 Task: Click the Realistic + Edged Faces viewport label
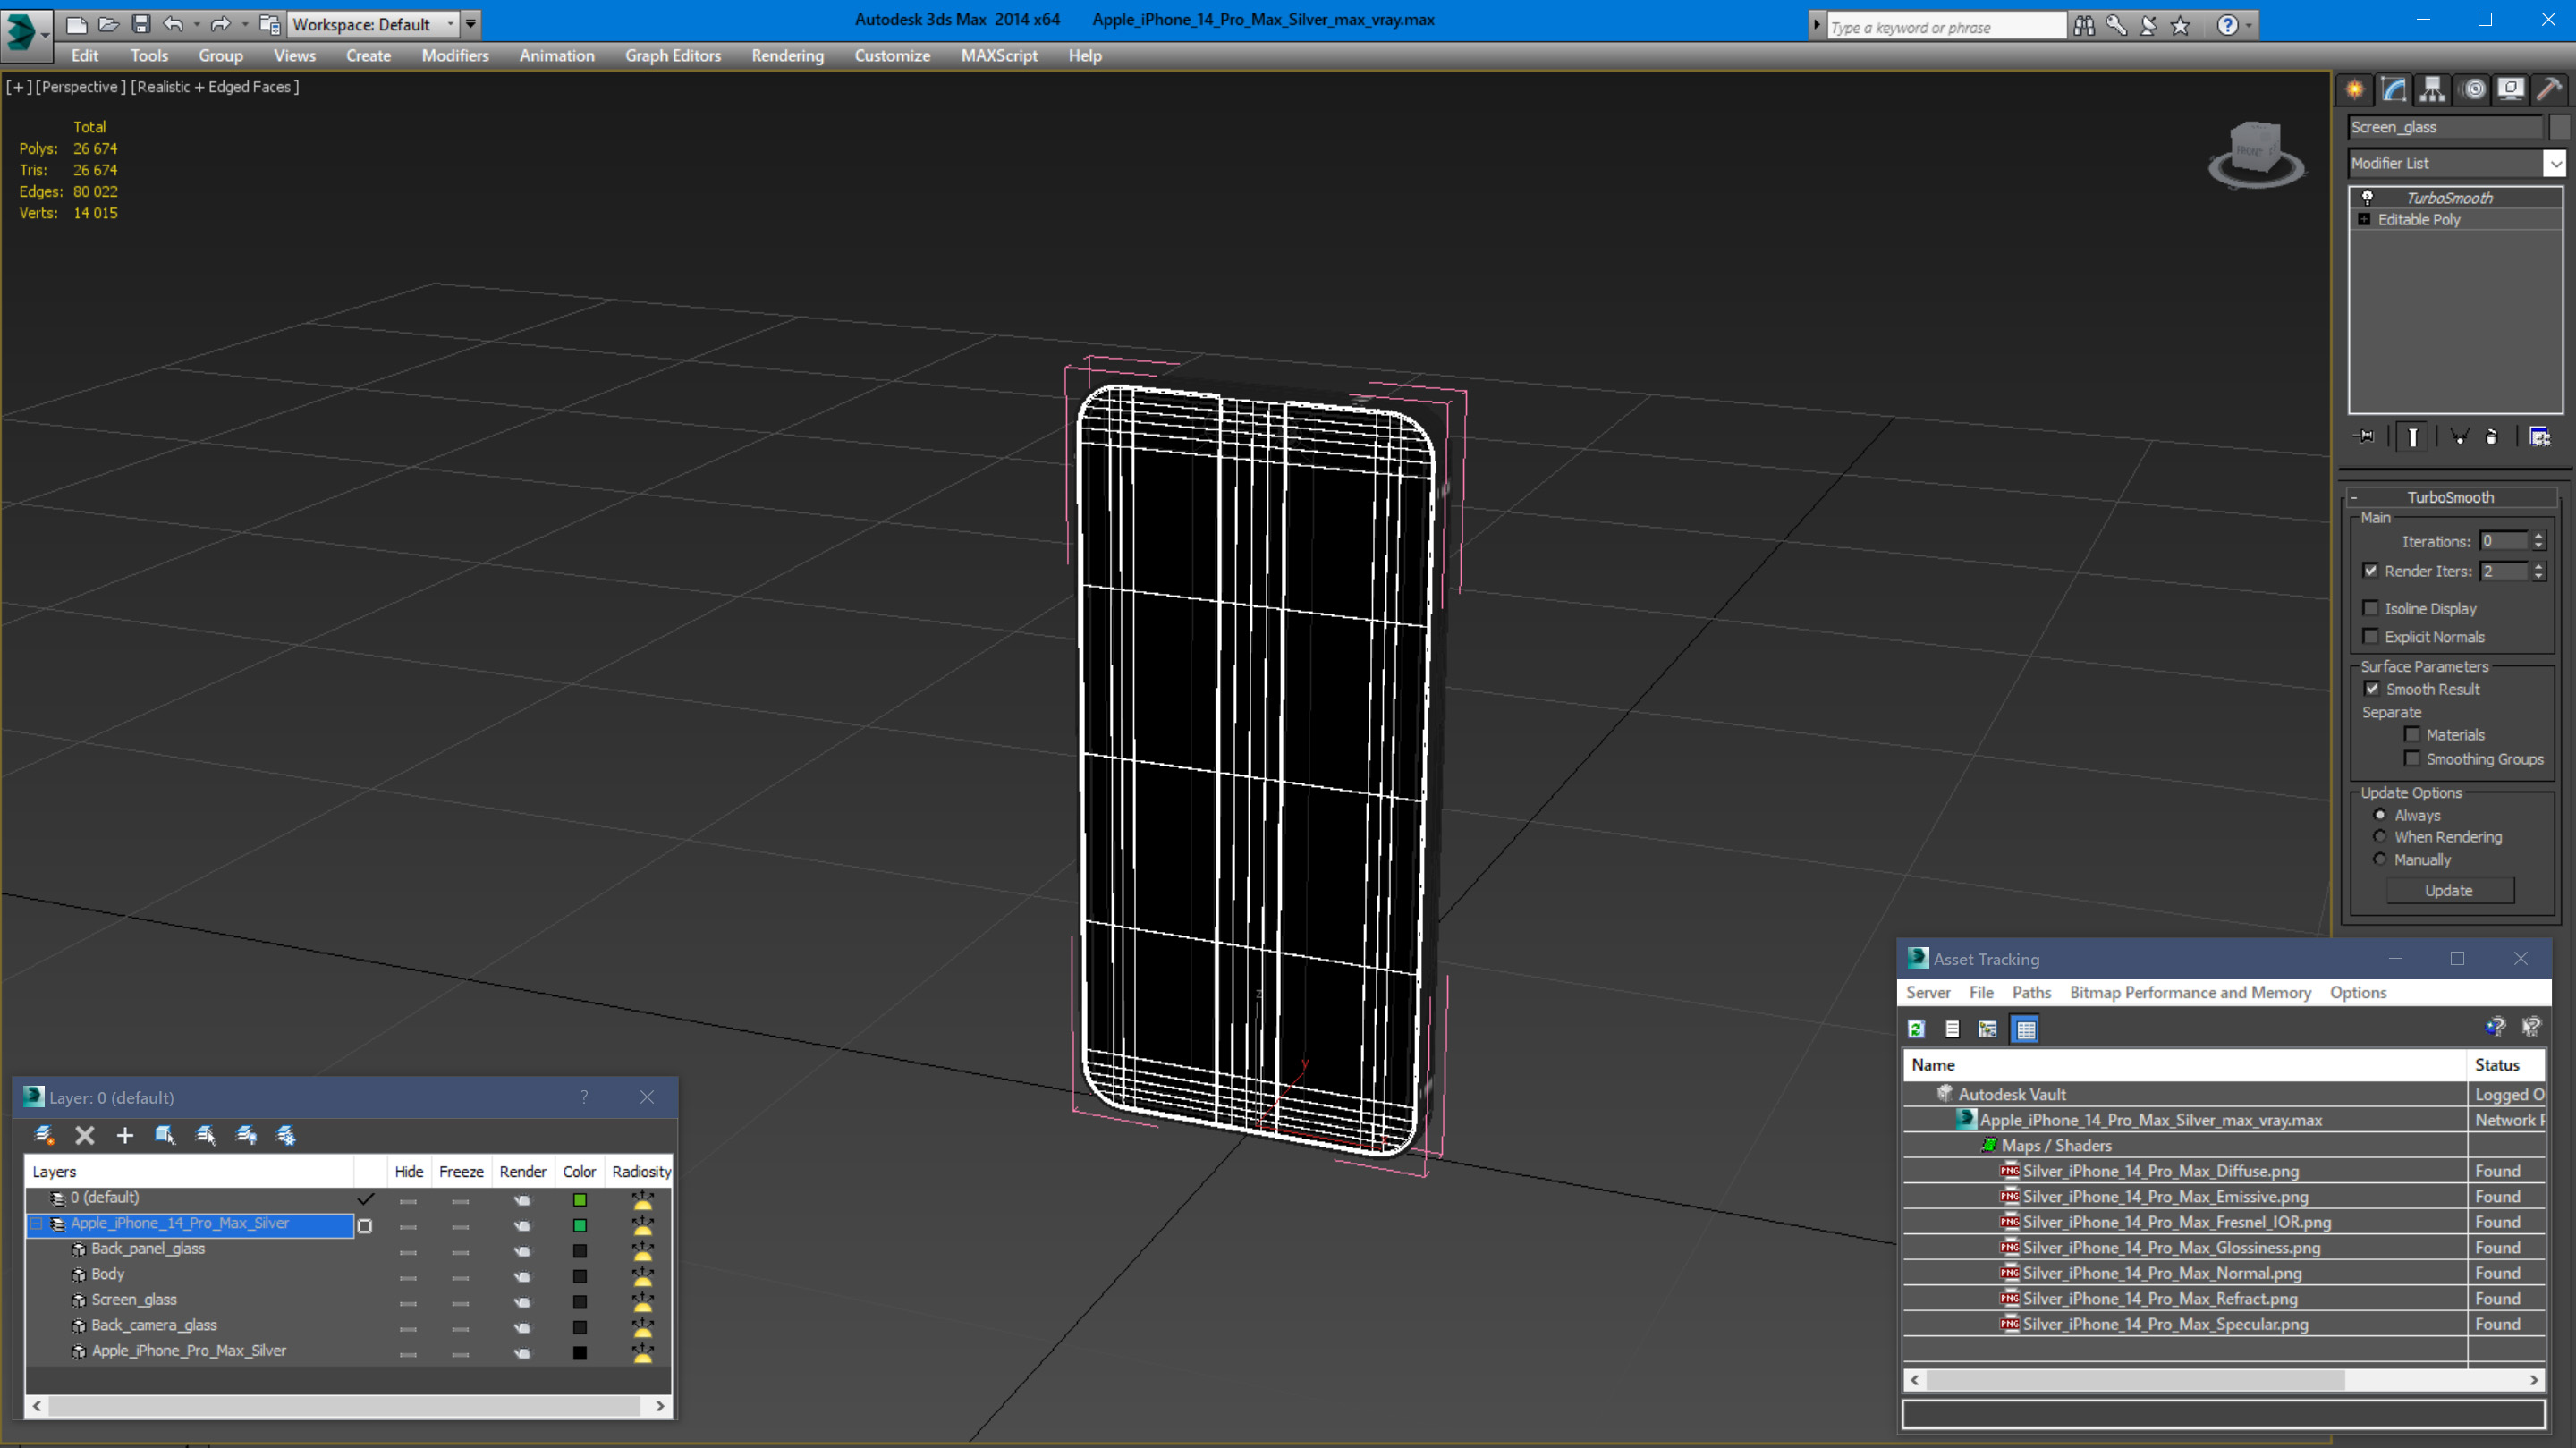(215, 87)
